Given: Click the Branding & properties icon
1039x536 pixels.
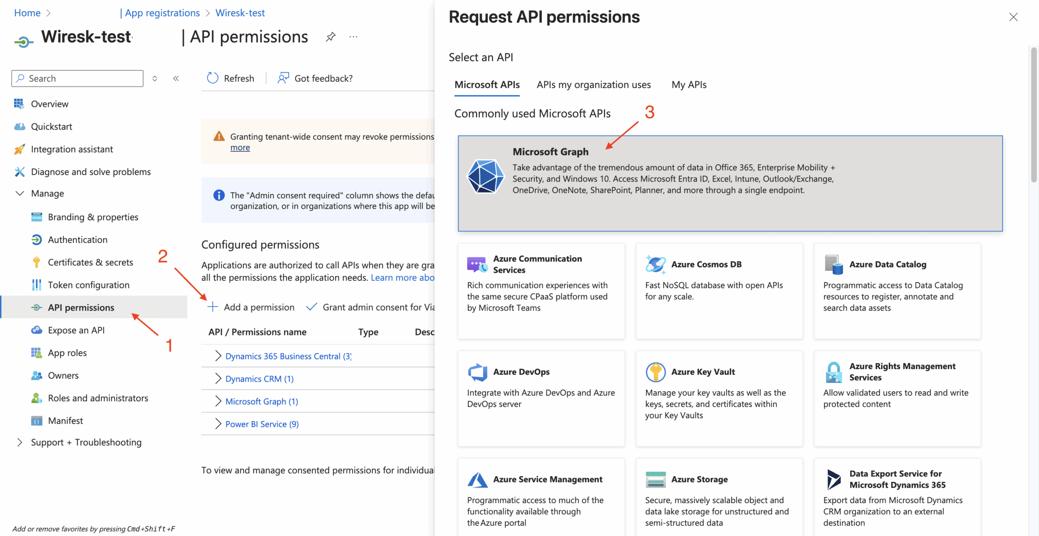Looking at the screenshot, I should click(37, 217).
